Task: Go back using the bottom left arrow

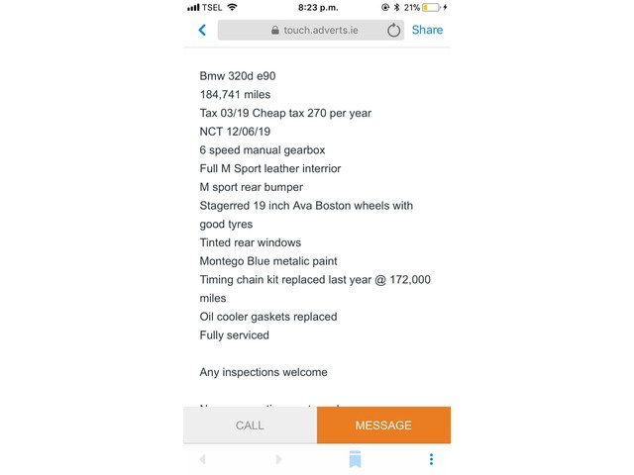Action: coord(202,459)
